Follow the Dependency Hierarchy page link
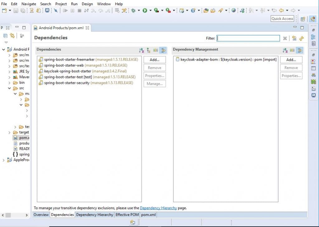Image resolution: width=319 pixels, height=227 pixels. (x=158, y=208)
